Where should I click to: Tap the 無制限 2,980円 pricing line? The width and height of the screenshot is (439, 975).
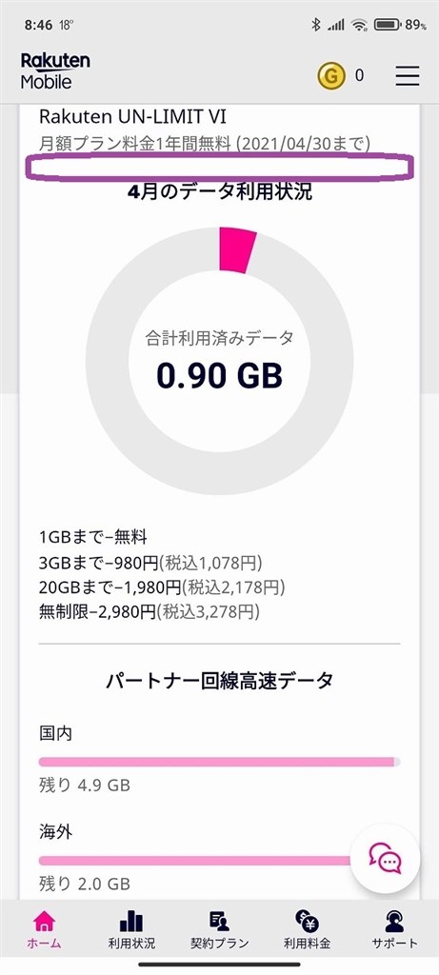(150, 612)
